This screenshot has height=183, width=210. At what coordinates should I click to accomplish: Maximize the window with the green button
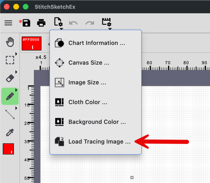[26, 7]
